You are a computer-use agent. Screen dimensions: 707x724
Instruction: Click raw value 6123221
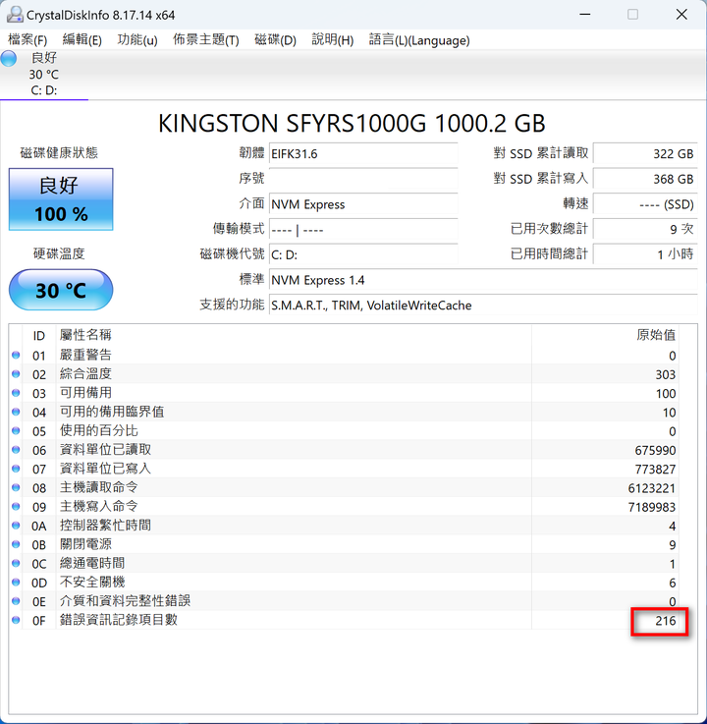pos(652,488)
